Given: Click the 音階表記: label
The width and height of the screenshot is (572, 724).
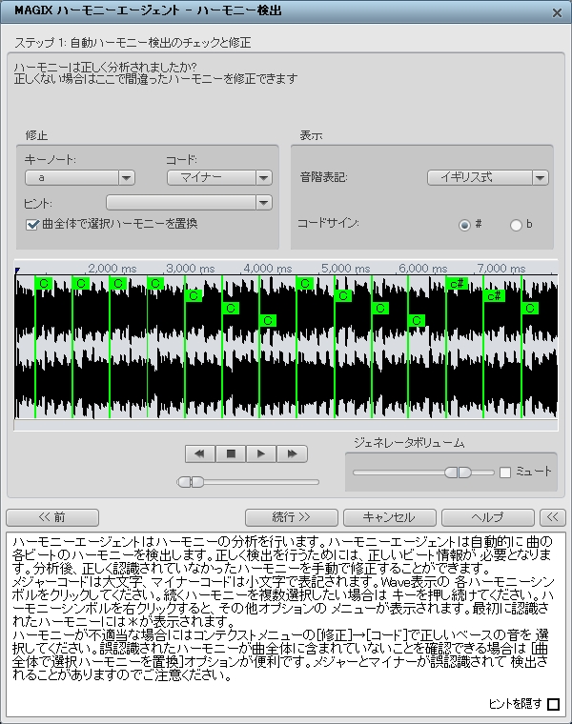Looking at the screenshot, I should [324, 177].
